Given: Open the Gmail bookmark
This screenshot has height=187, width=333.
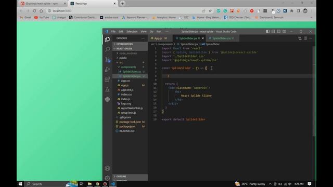Looking at the screenshot, I should point(25,17).
